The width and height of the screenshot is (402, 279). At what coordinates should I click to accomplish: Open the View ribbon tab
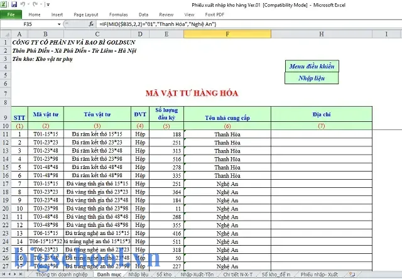pos(189,14)
